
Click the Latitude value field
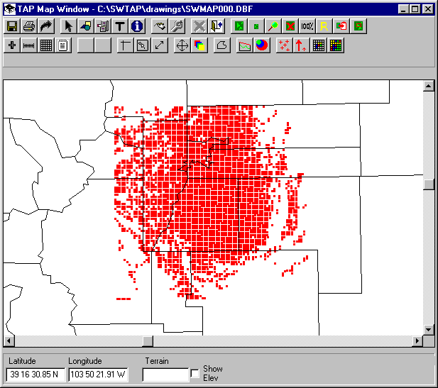click(x=35, y=375)
